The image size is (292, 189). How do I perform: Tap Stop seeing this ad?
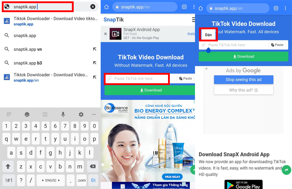(x=243, y=80)
